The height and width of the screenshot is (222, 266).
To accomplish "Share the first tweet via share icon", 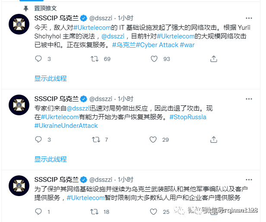I will [x=214, y=59].
